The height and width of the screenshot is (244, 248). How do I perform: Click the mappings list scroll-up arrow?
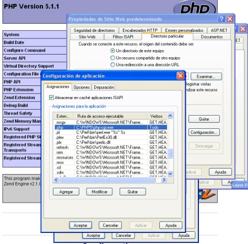coord(170,116)
